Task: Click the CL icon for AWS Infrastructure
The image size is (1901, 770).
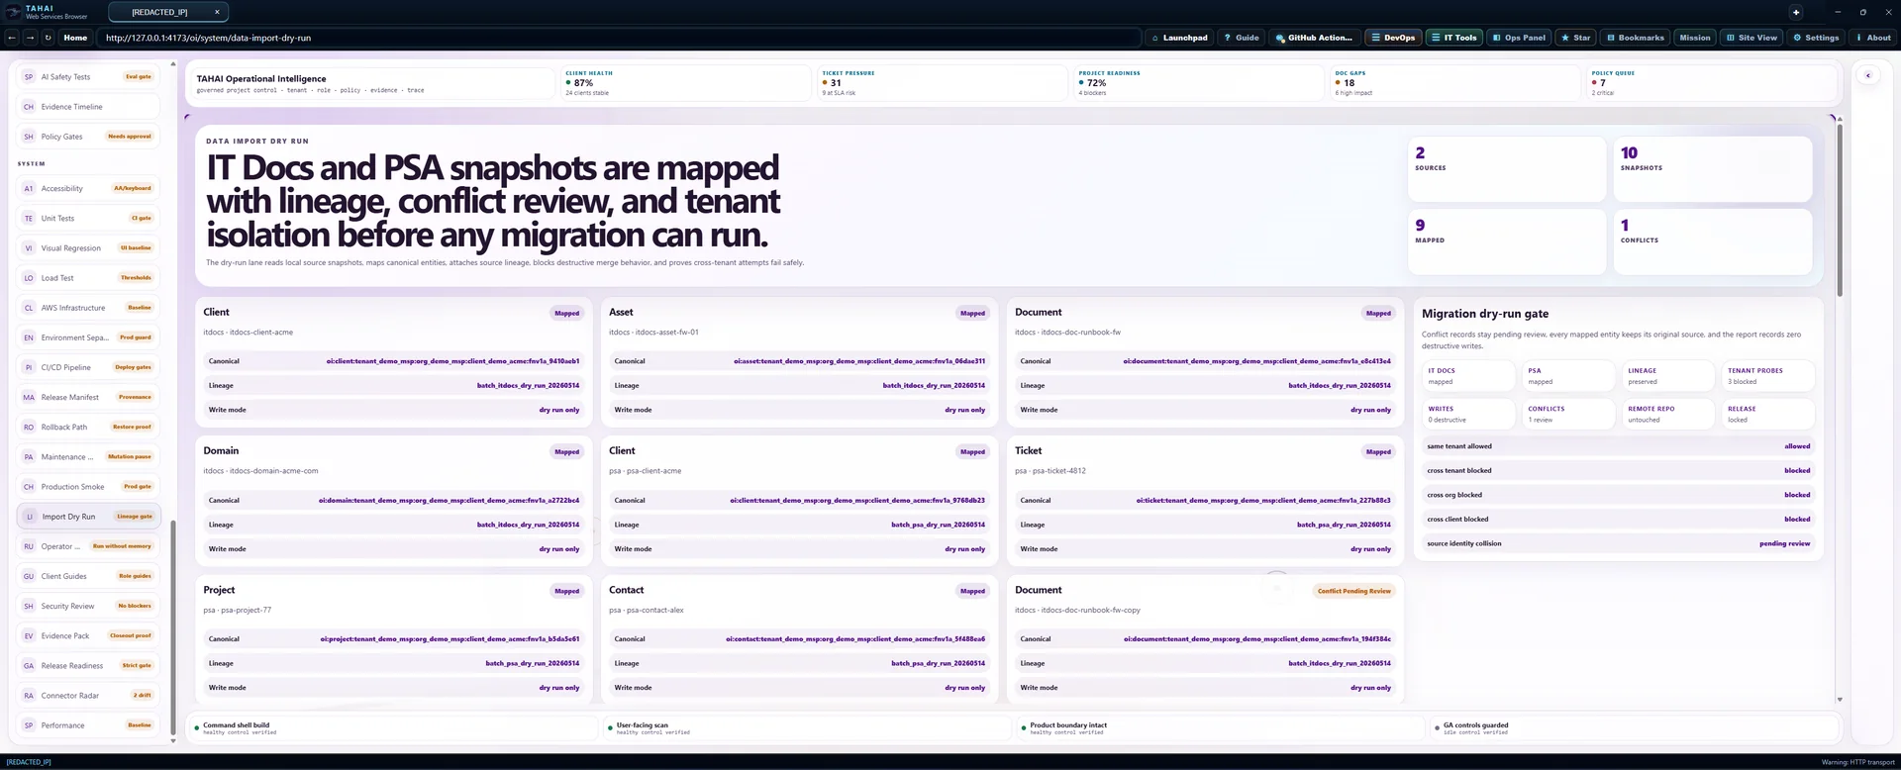Action: [29, 308]
